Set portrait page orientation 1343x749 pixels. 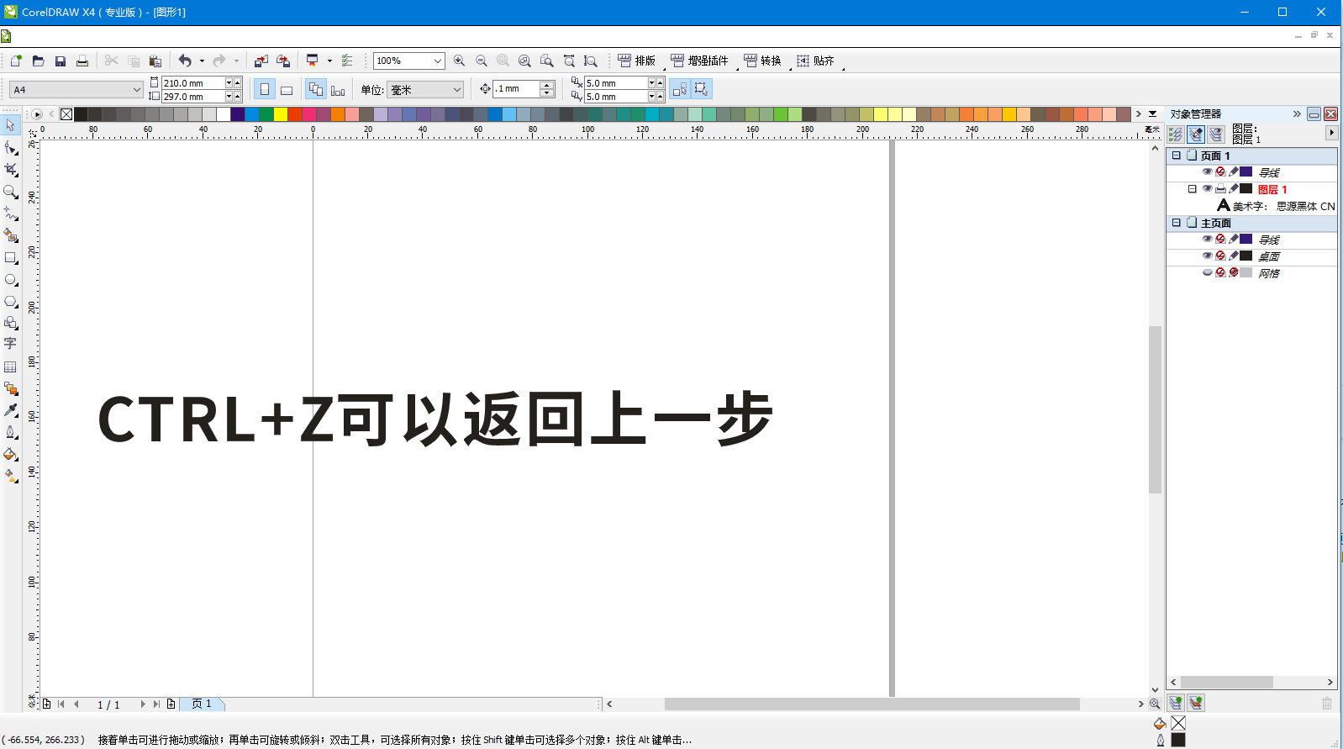pos(265,89)
